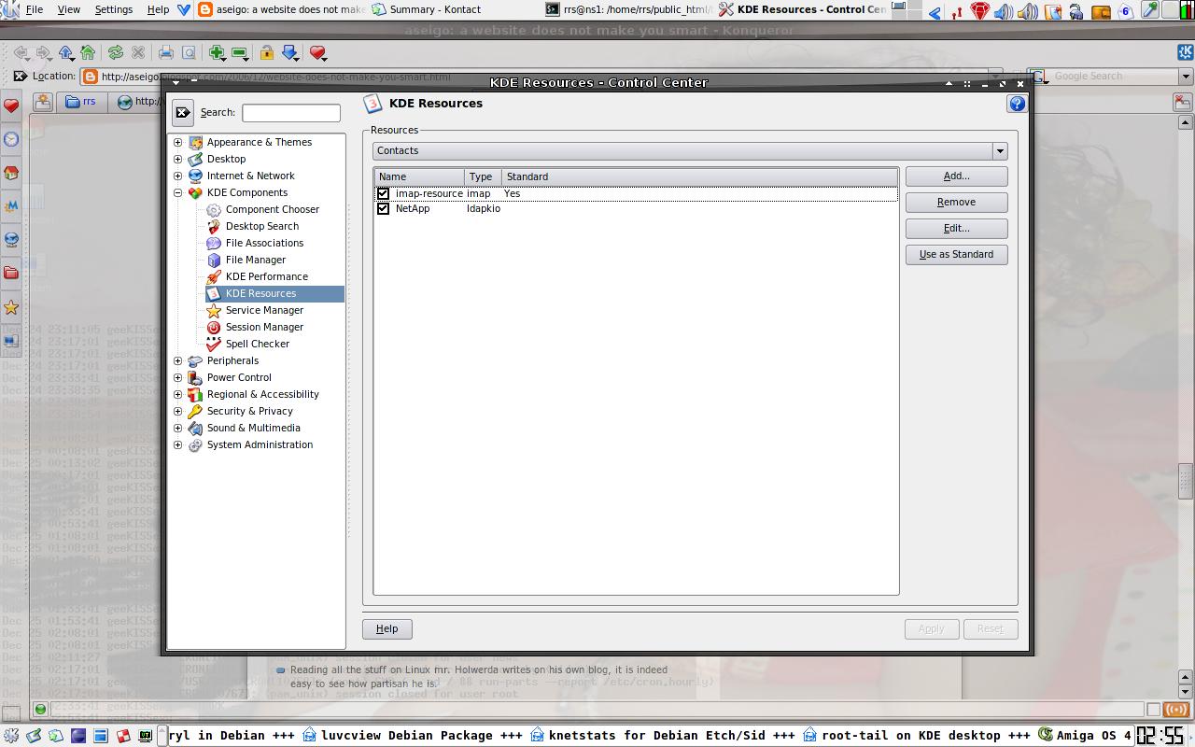Select Component Chooser in the tree
1195x747 pixels.
273,209
